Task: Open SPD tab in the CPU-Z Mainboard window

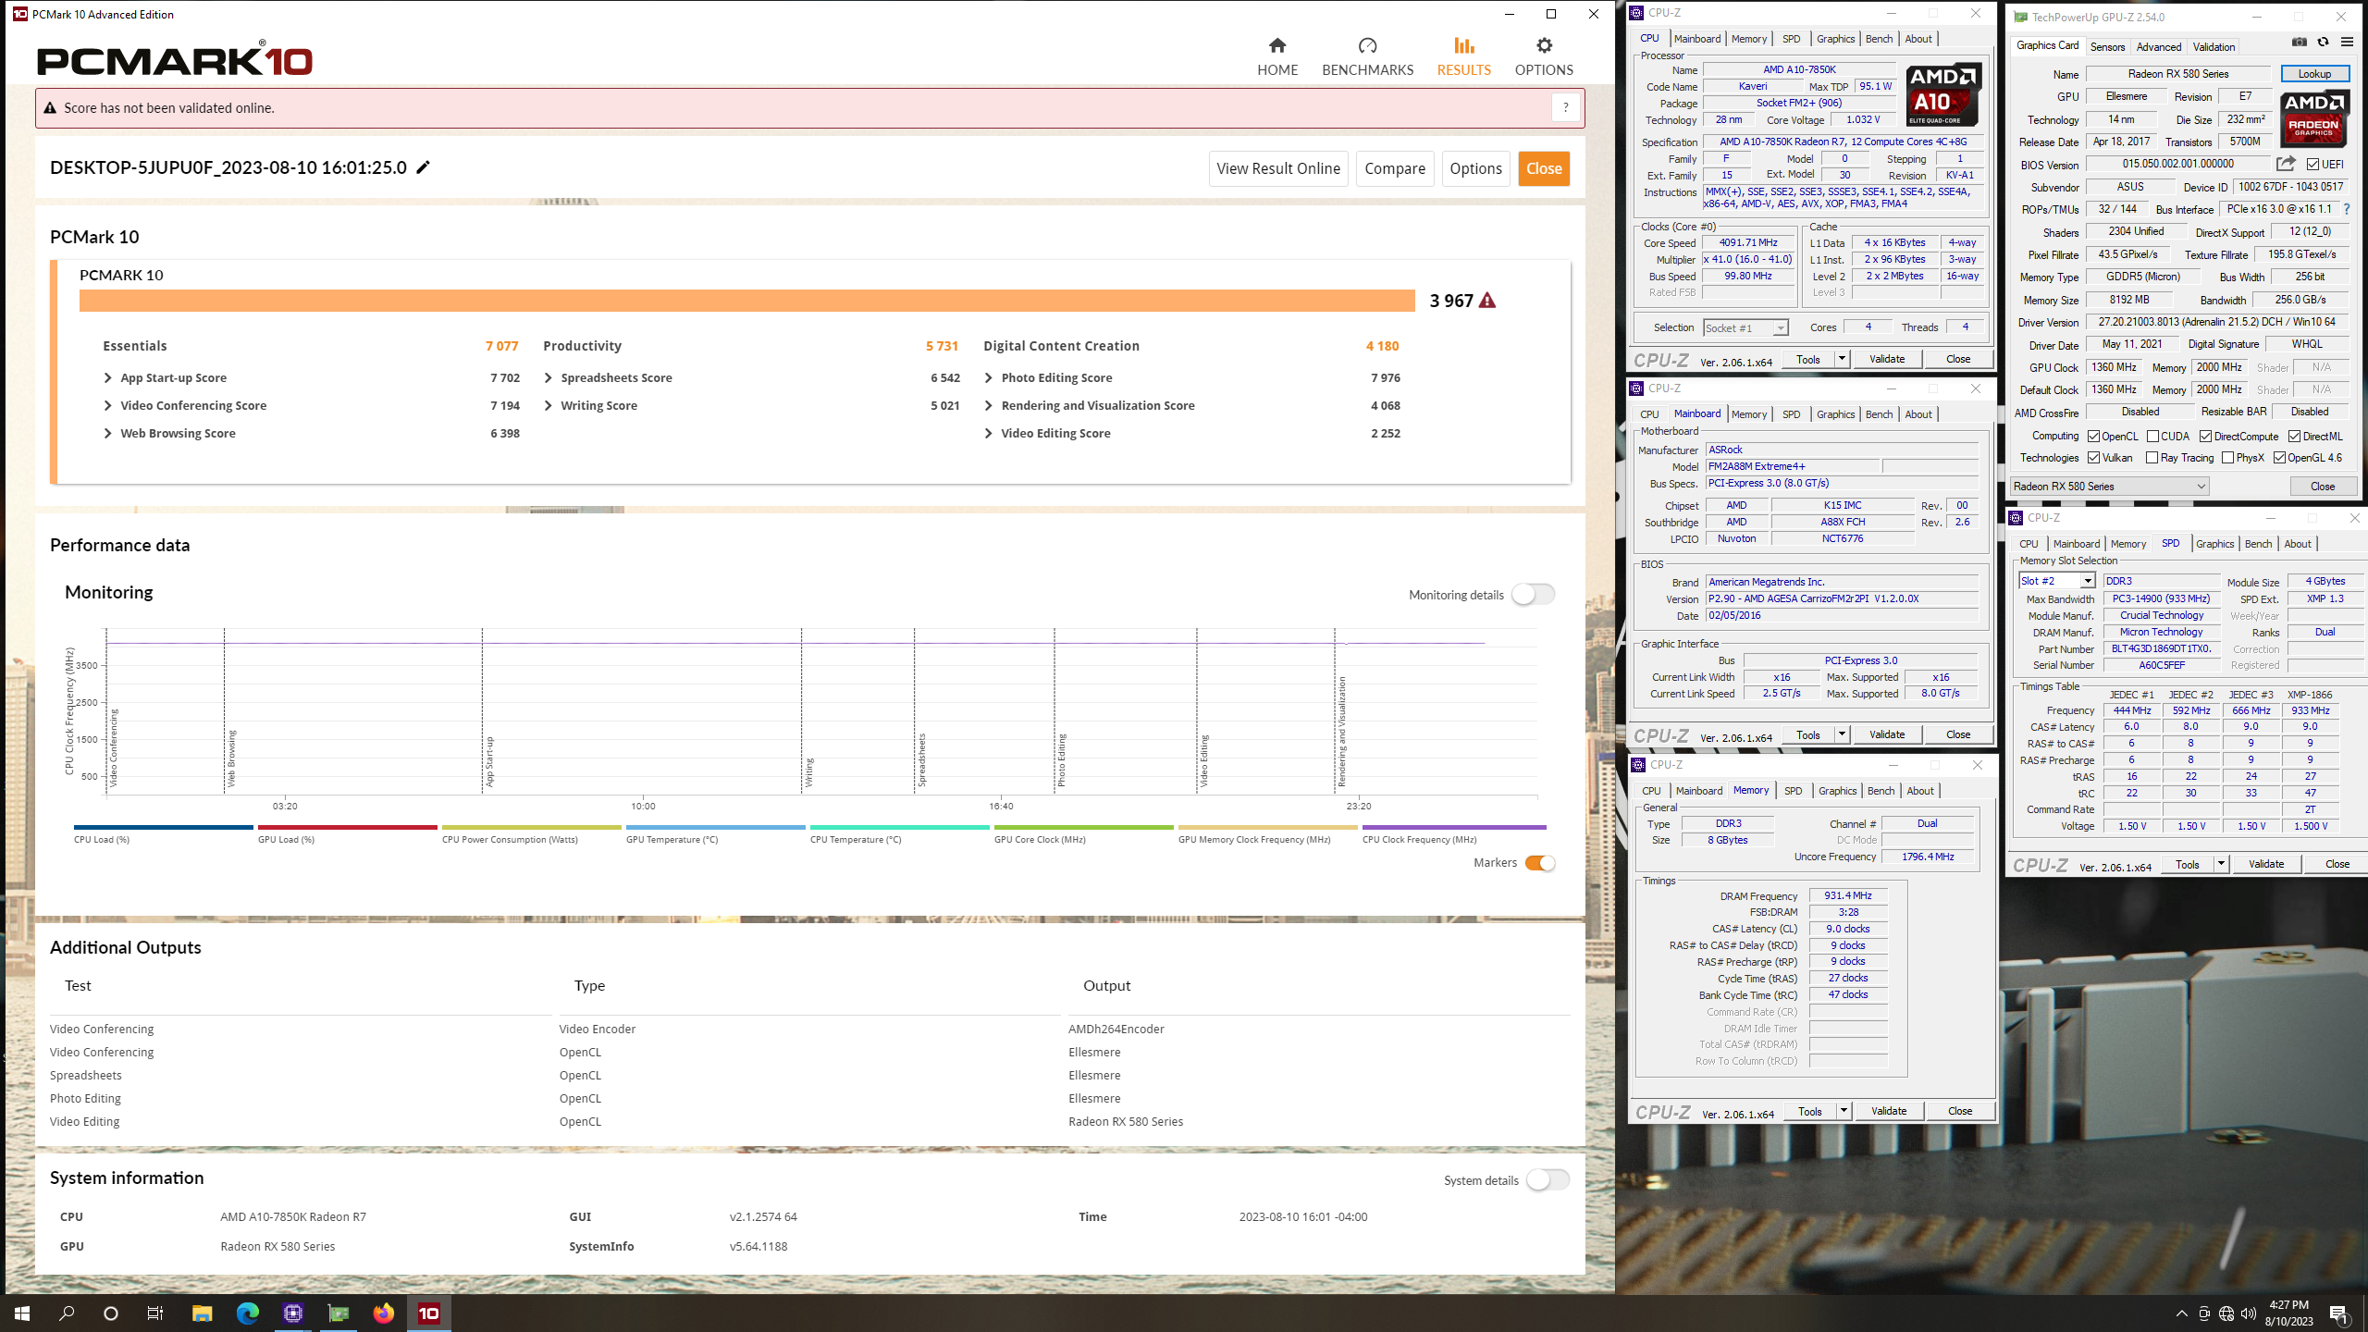Action: pos(1791,414)
